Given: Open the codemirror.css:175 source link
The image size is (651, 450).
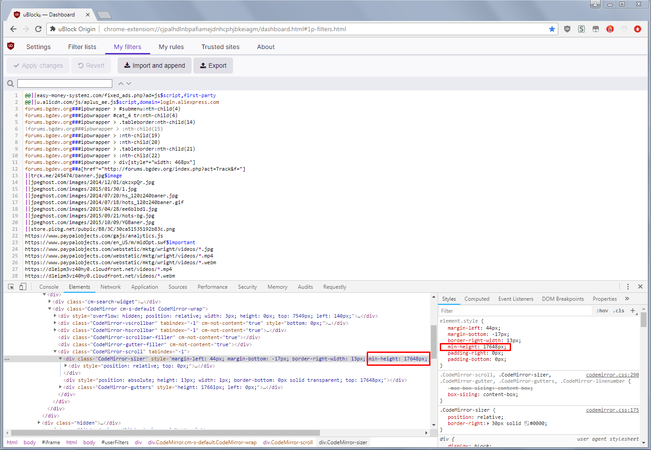Looking at the screenshot, I should coord(612,410).
